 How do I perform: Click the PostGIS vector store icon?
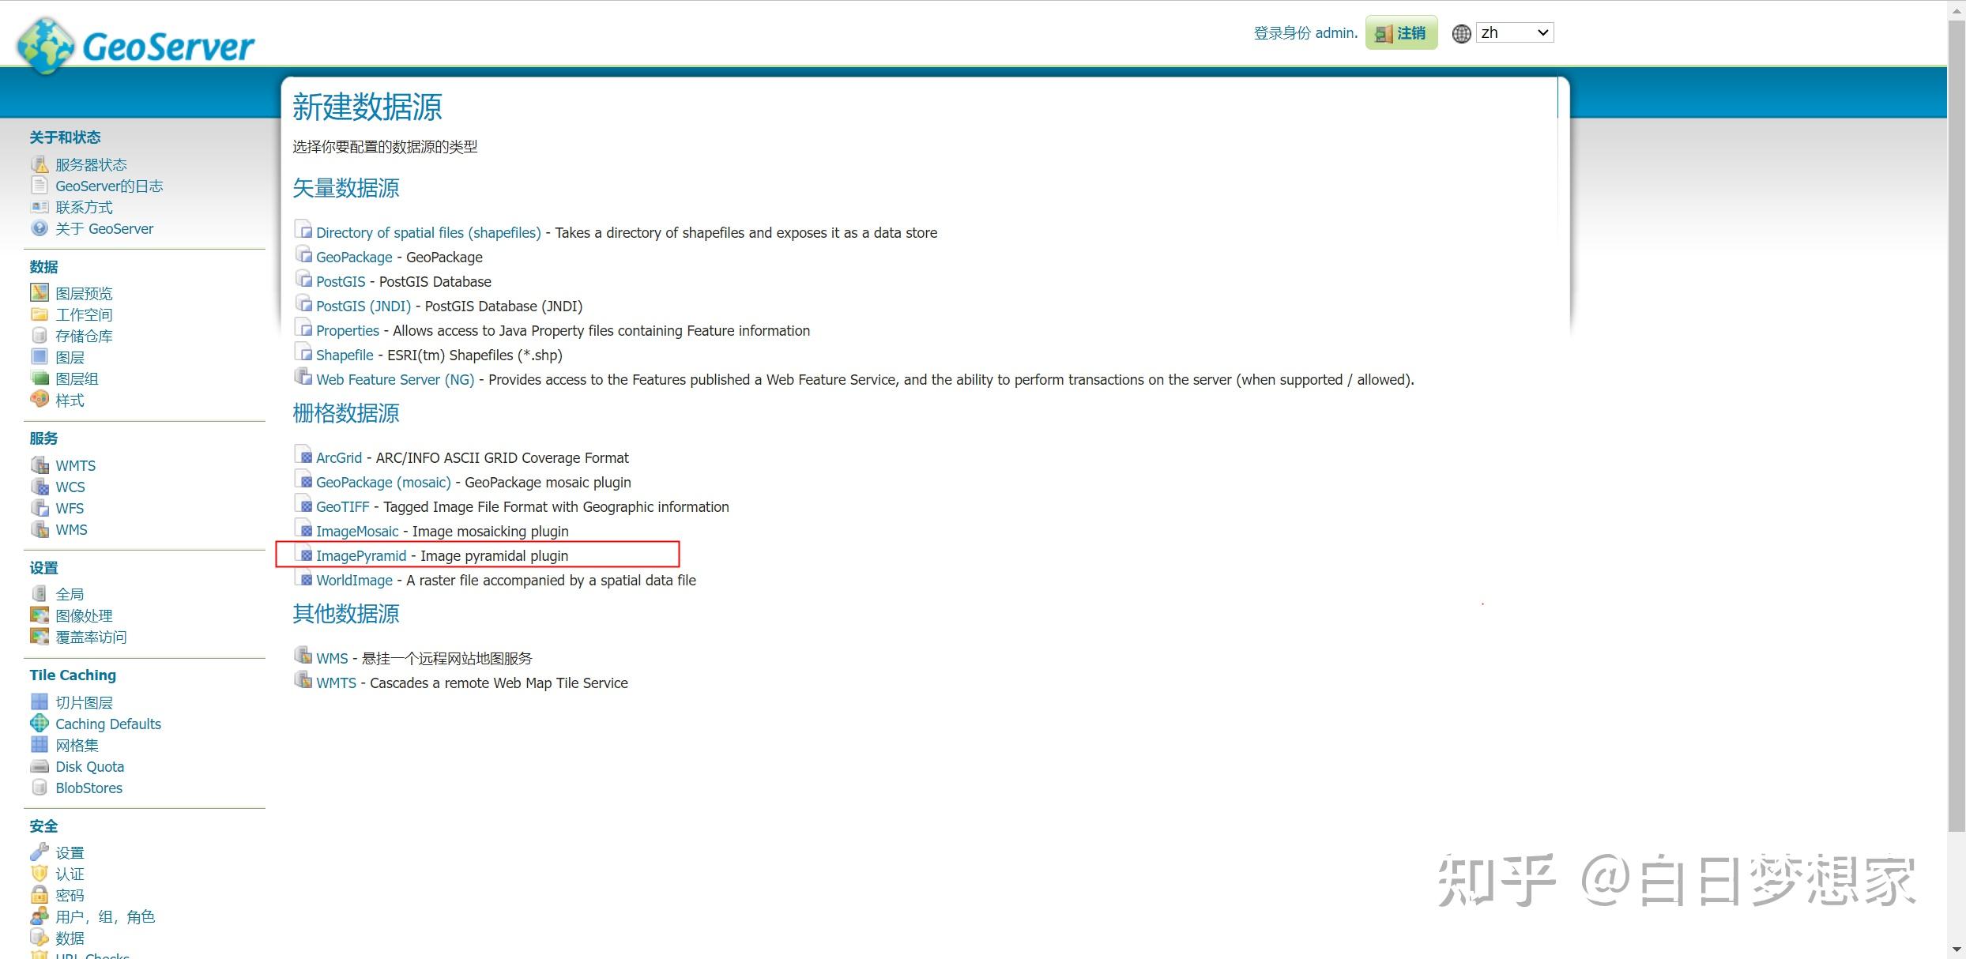click(x=303, y=280)
